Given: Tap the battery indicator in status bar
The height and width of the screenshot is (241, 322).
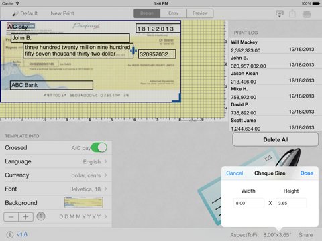Looking at the screenshot, I should tap(316, 3).
